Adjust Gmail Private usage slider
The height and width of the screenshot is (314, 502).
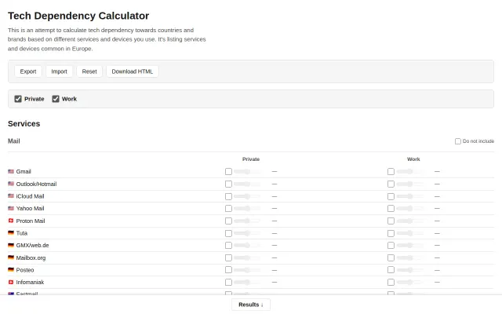pyautogui.click(x=247, y=171)
